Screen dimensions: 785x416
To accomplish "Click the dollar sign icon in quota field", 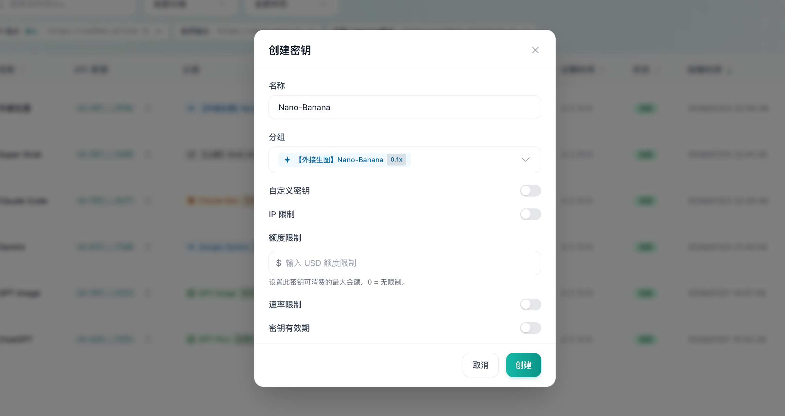I will 278,263.
